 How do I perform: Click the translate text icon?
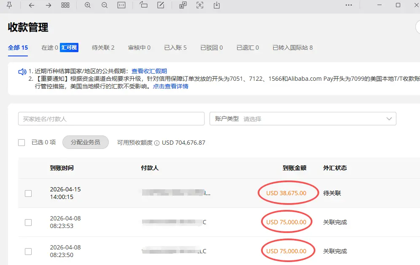(x=183, y=5)
